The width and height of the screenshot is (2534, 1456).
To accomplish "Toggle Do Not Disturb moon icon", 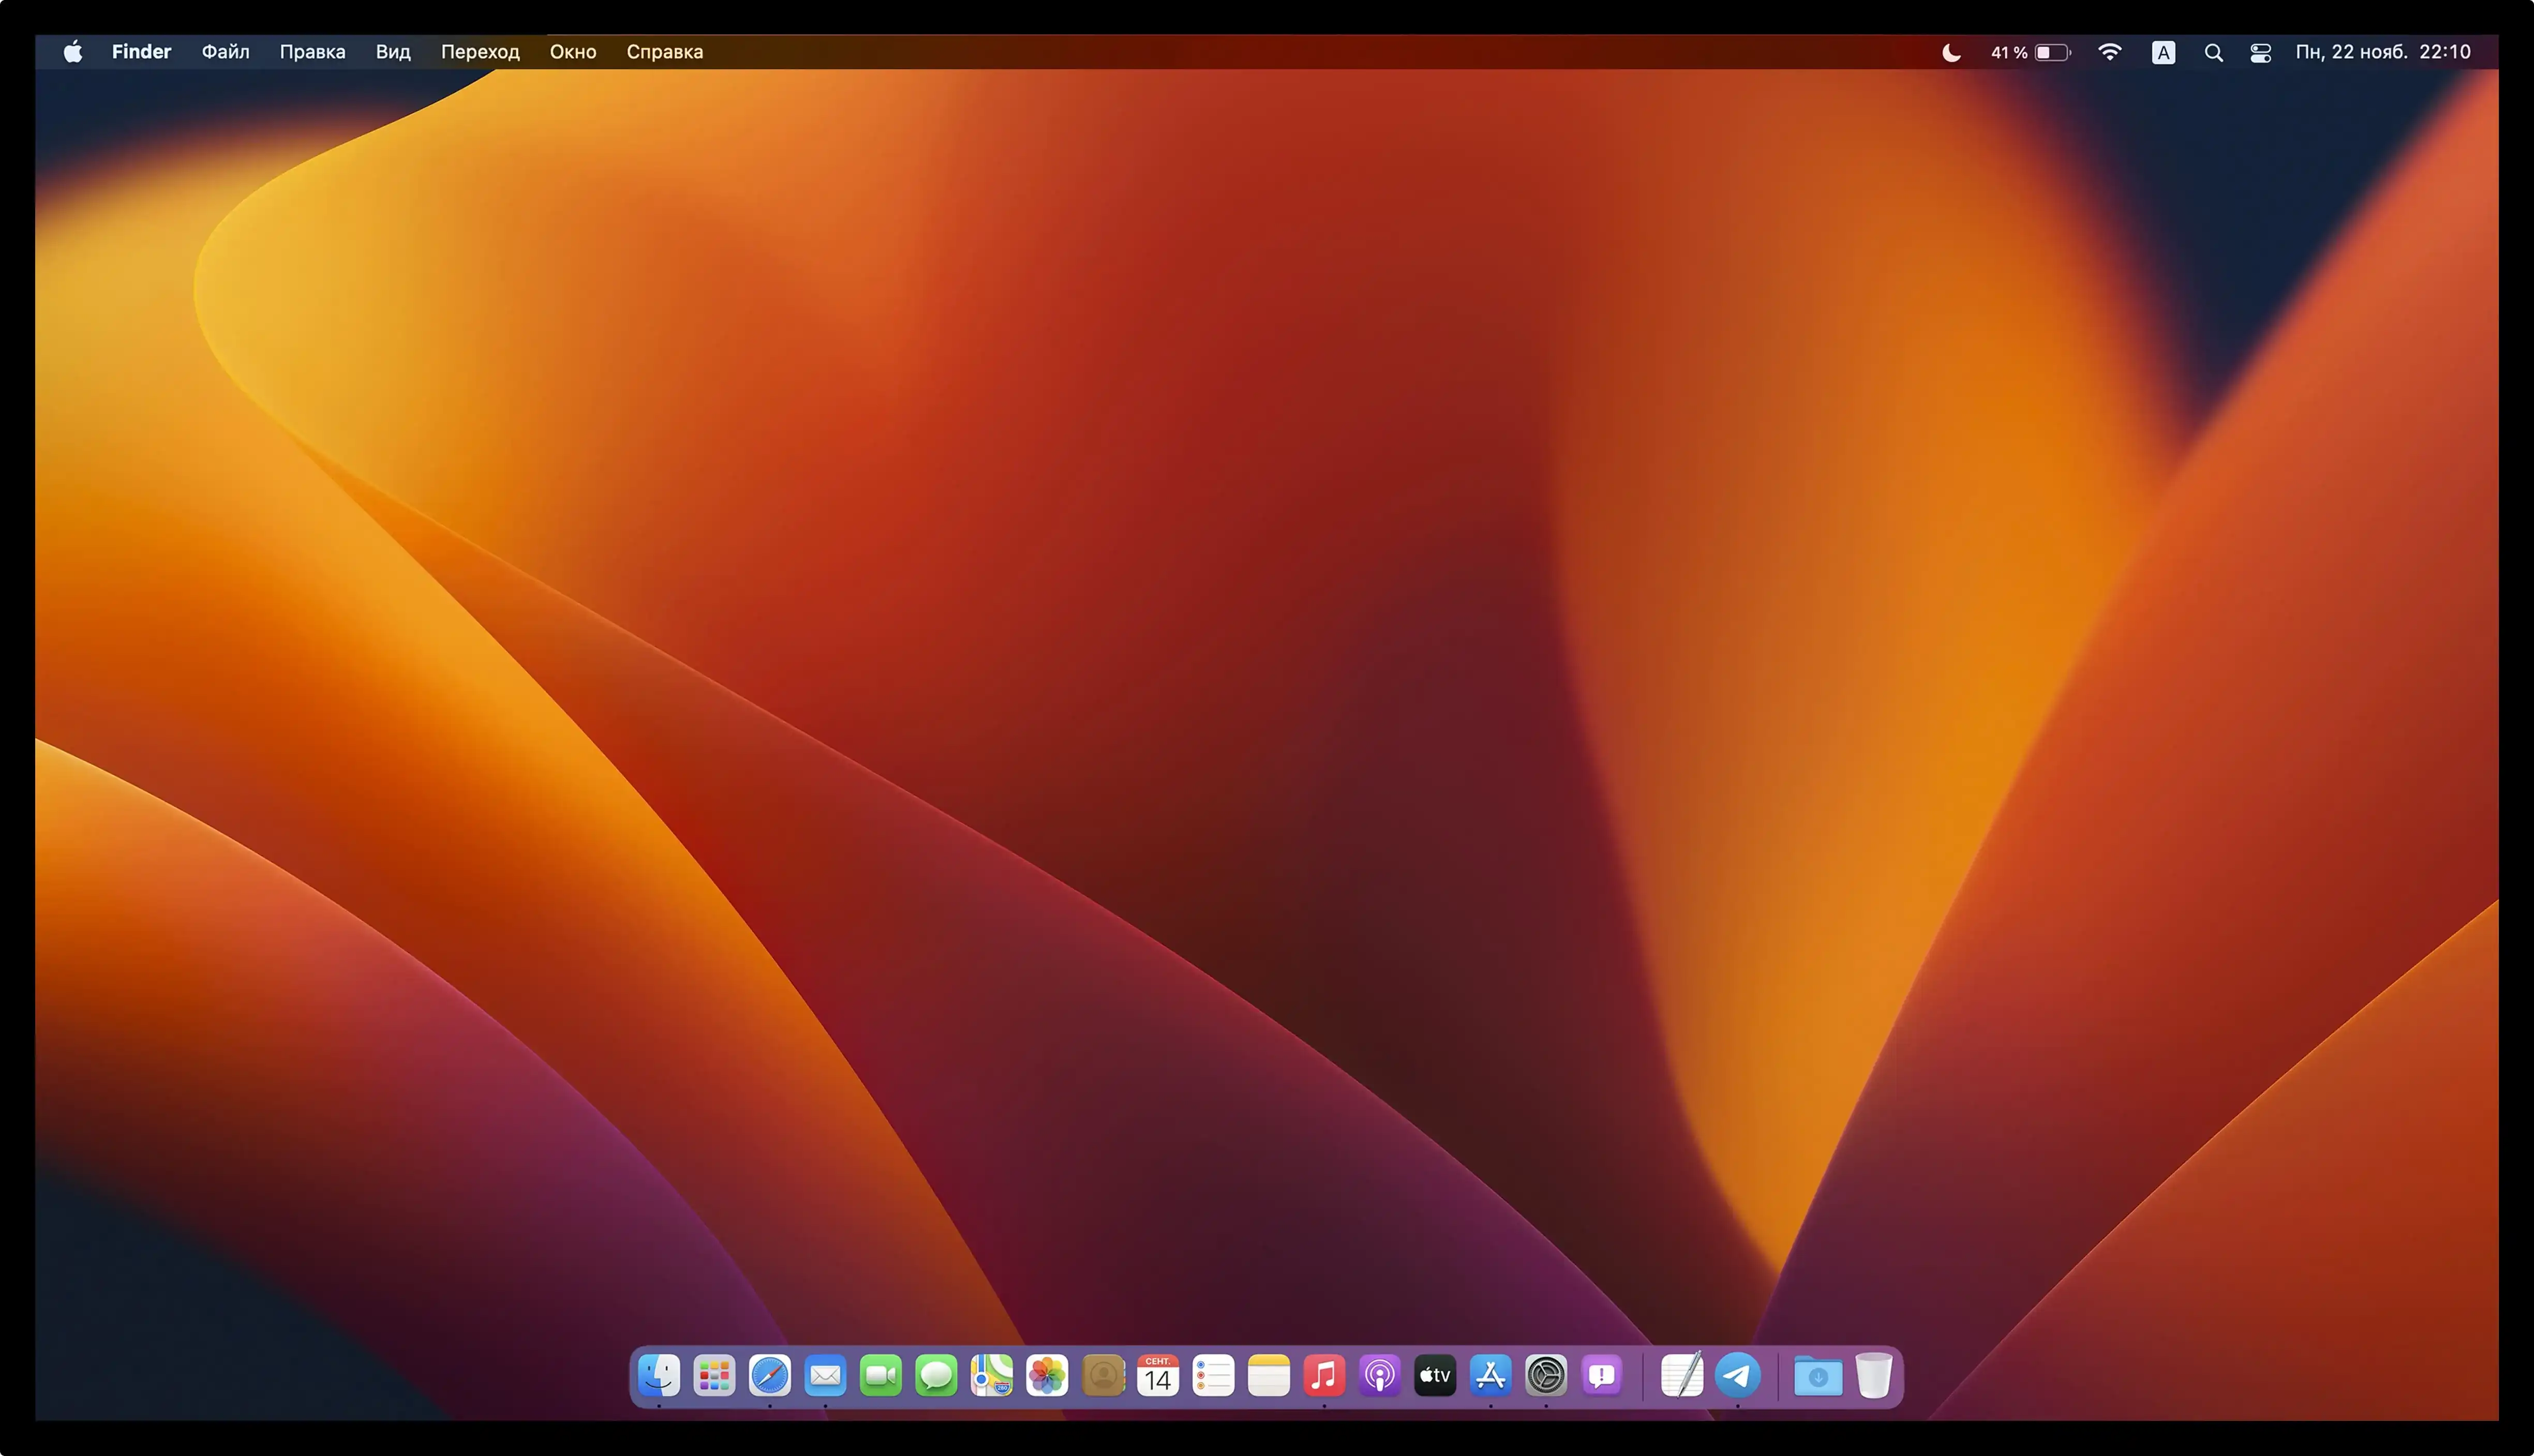I will 1951,52.
